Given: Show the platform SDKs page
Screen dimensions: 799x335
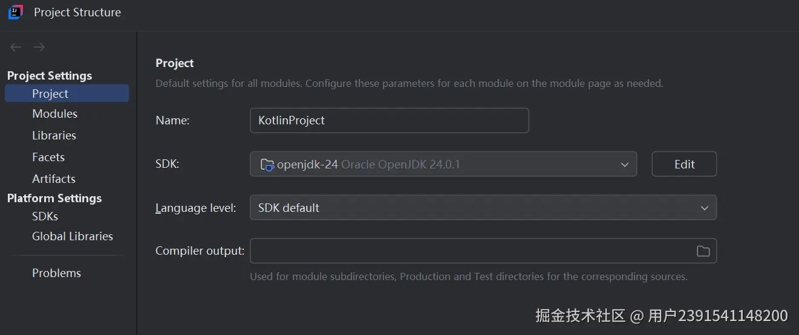Looking at the screenshot, I should (45, 216).
